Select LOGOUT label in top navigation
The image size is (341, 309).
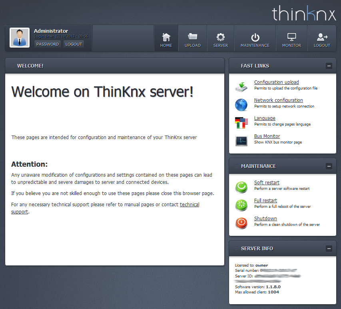tap(322, 46)
